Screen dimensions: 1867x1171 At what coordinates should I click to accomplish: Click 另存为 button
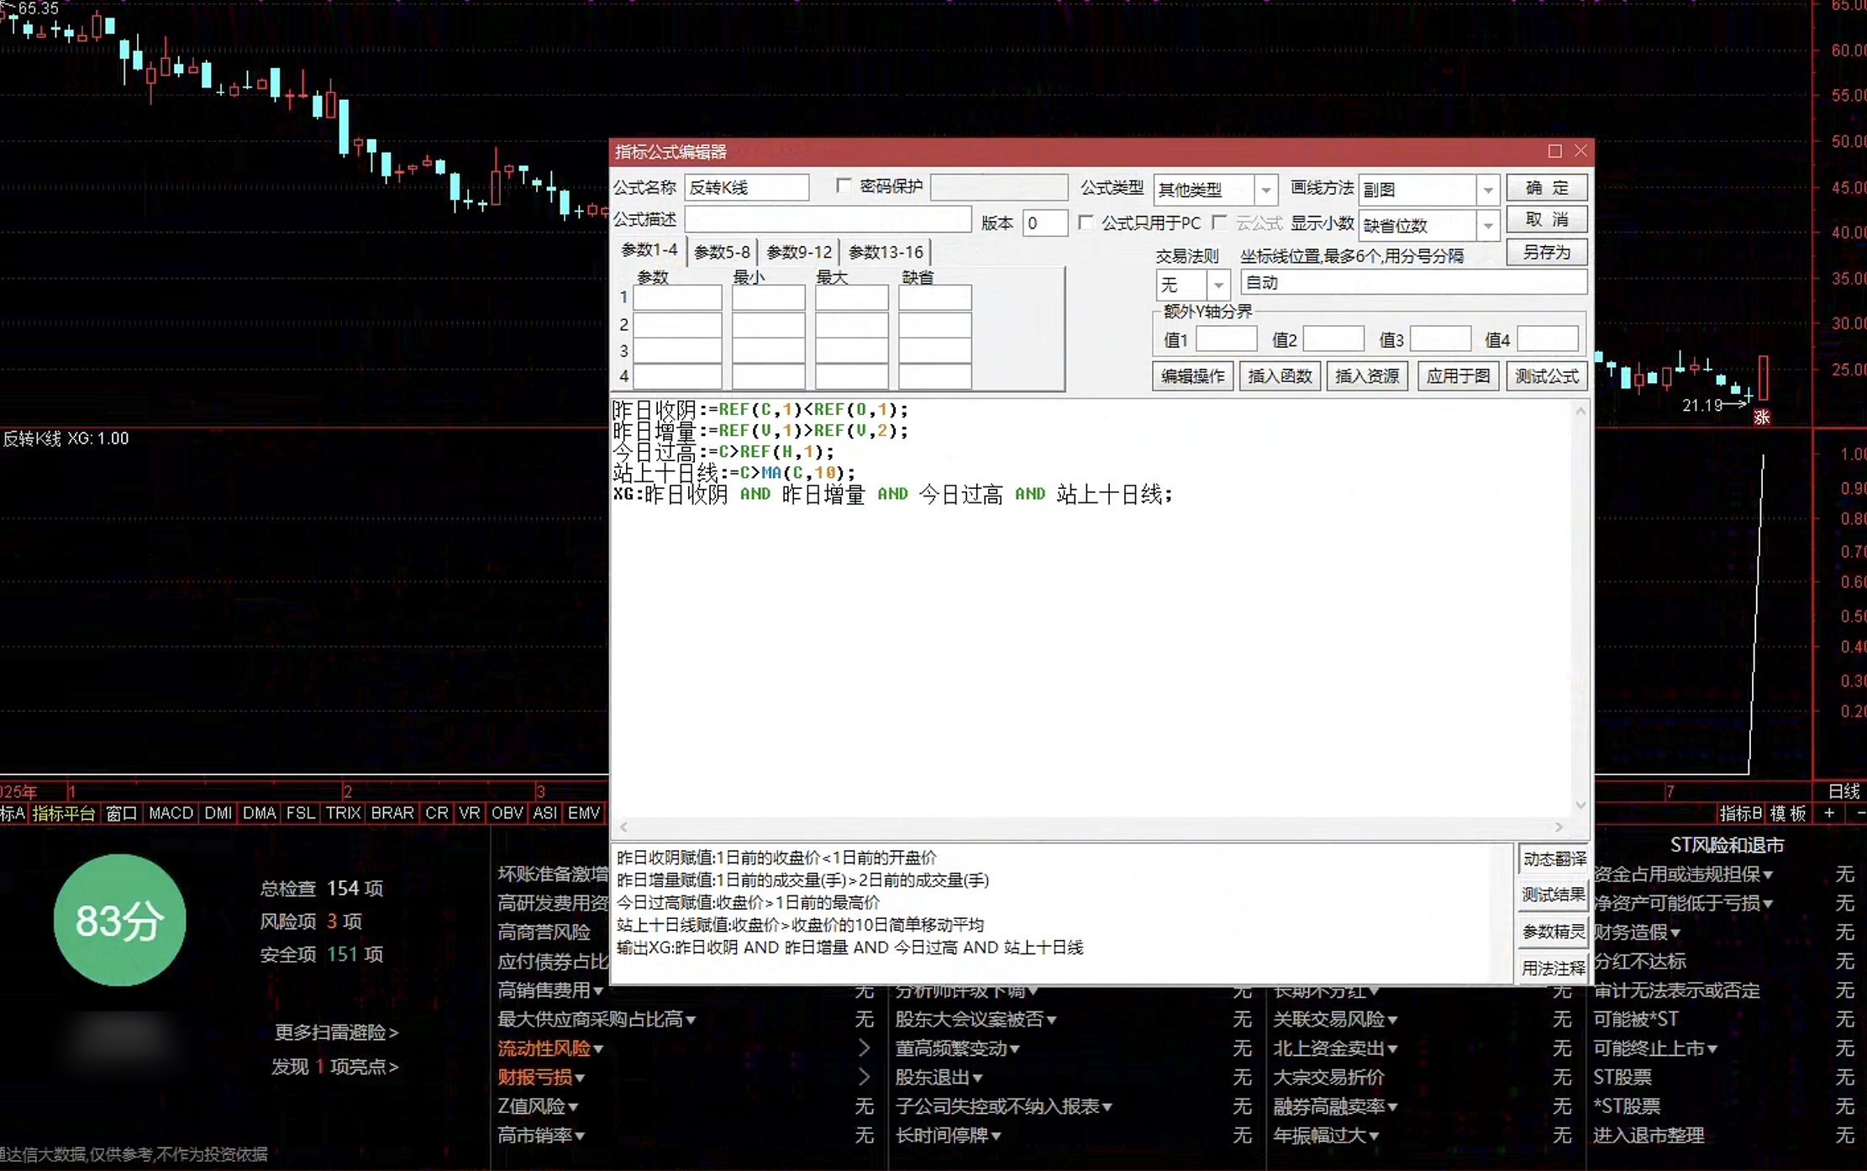[x=1547, y=252]
